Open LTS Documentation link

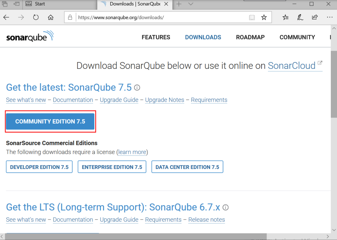pos(73,220)
